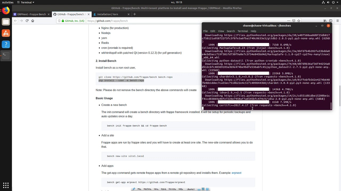Close the ERPNext - Frappe Bench tab
341x191 pixels.
[x=48, y=14]
